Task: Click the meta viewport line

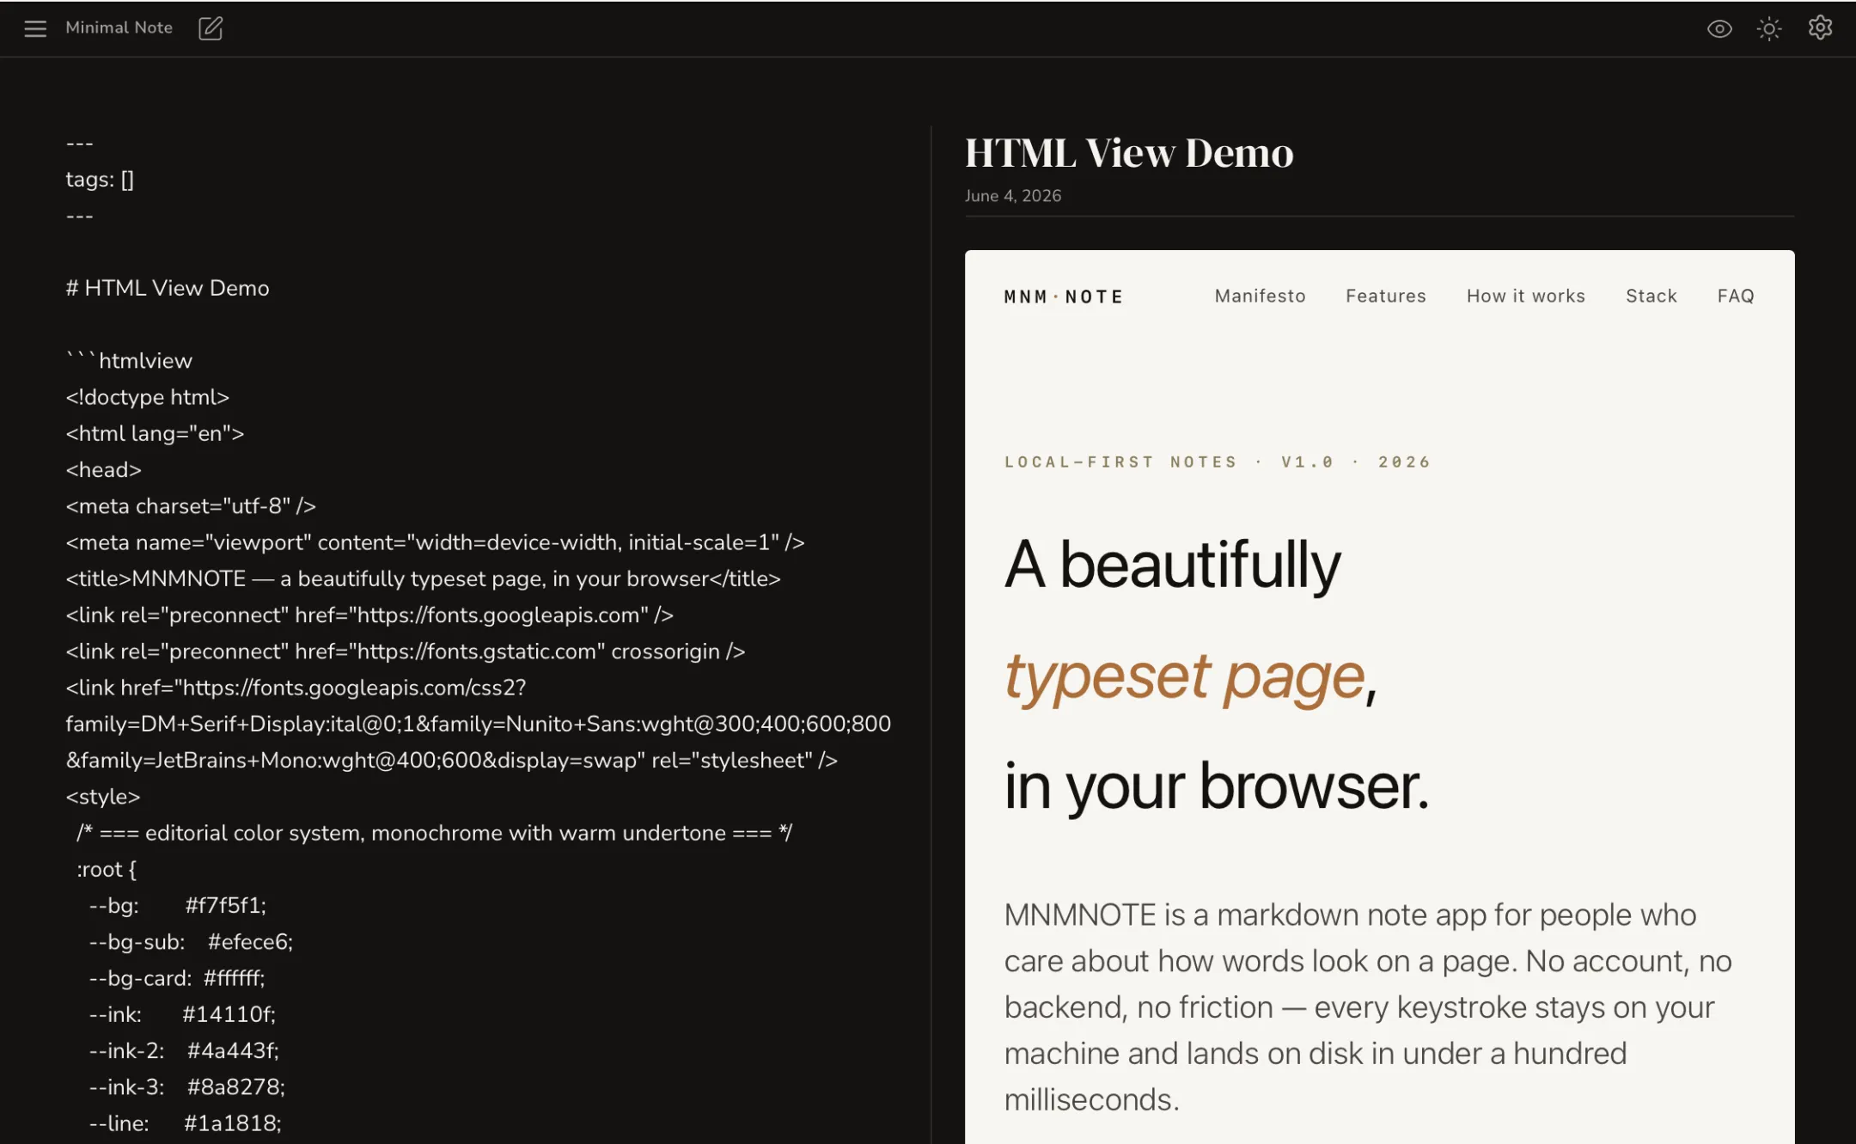Action: pos(435,542)
